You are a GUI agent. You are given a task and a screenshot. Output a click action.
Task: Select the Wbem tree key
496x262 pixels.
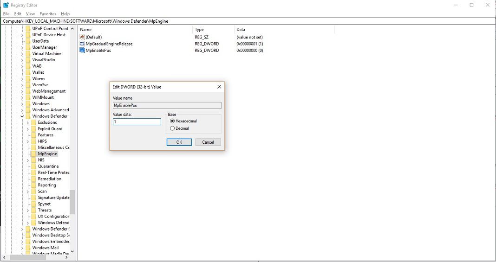38,79
